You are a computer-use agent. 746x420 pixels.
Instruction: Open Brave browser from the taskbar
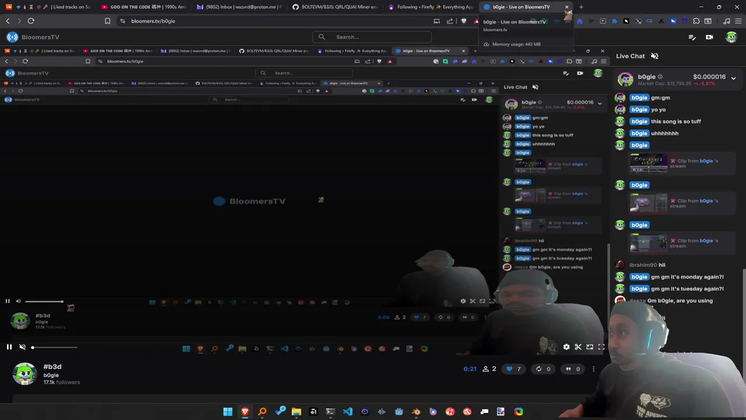coord(245,412)
